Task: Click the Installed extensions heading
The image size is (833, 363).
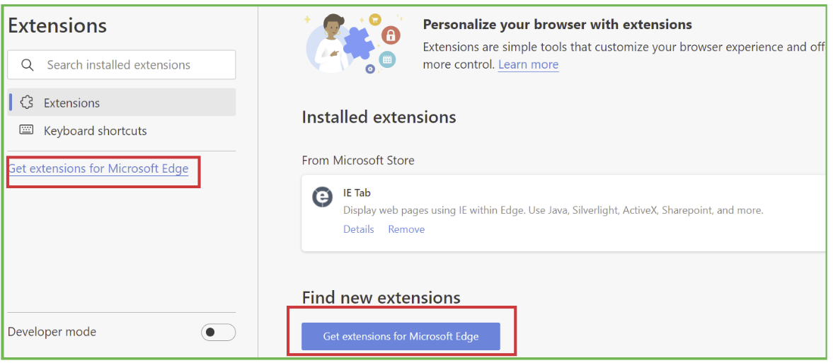Action: tap(379, 117)
